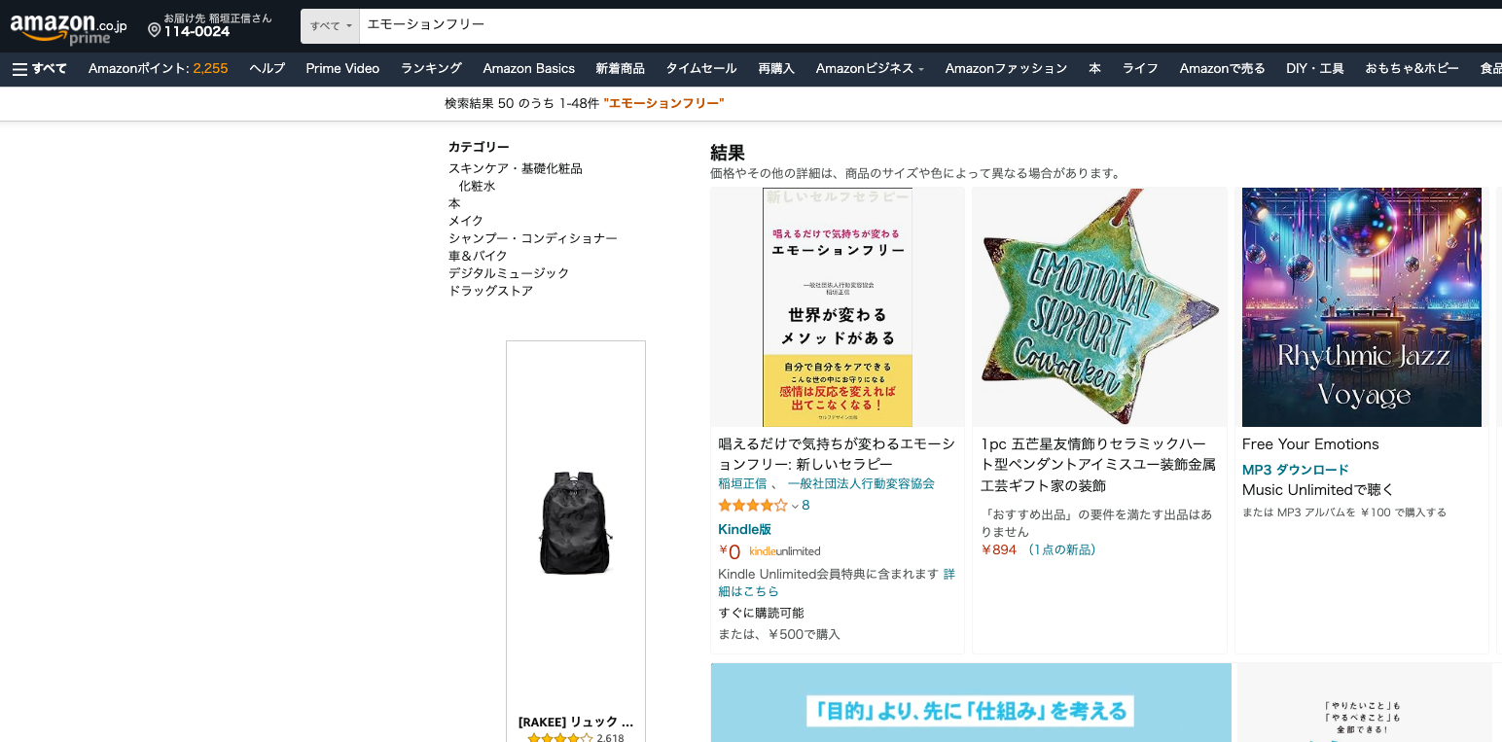The height and width of the screenshot is (742, 1502).
Task: Open Amazonで売る nav item
Action: click(1222, 68)
